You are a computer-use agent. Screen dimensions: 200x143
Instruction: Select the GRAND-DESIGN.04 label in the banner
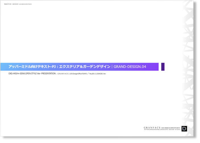point(130,67)
